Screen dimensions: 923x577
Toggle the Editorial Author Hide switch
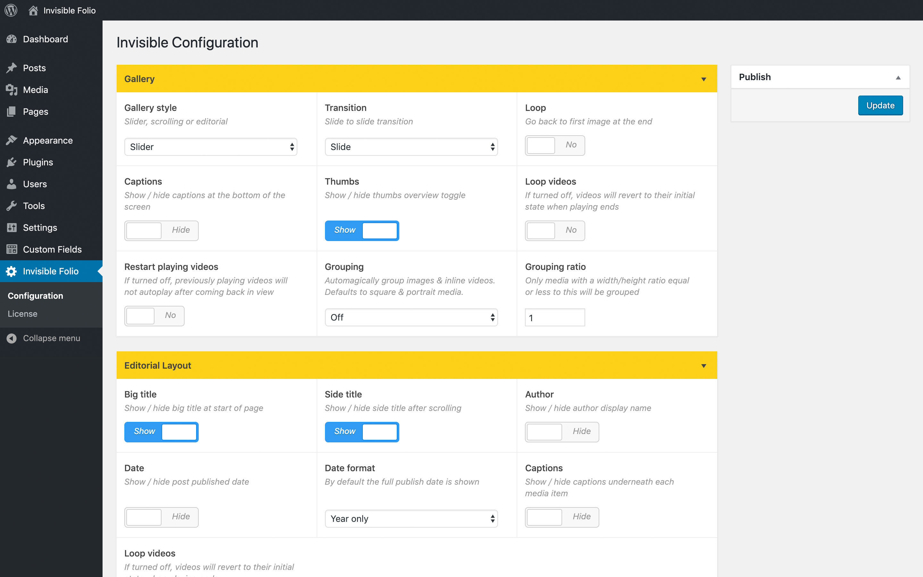pos(561,431)
